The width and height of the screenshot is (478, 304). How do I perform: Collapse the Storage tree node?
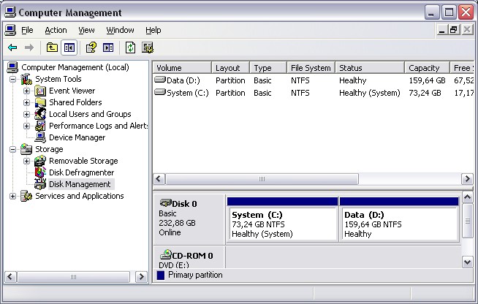13,149
